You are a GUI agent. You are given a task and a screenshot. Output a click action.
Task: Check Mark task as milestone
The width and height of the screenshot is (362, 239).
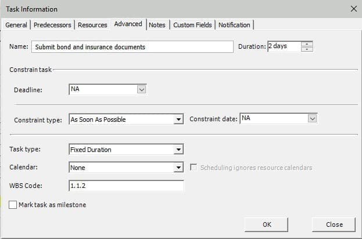click(13, 205)
